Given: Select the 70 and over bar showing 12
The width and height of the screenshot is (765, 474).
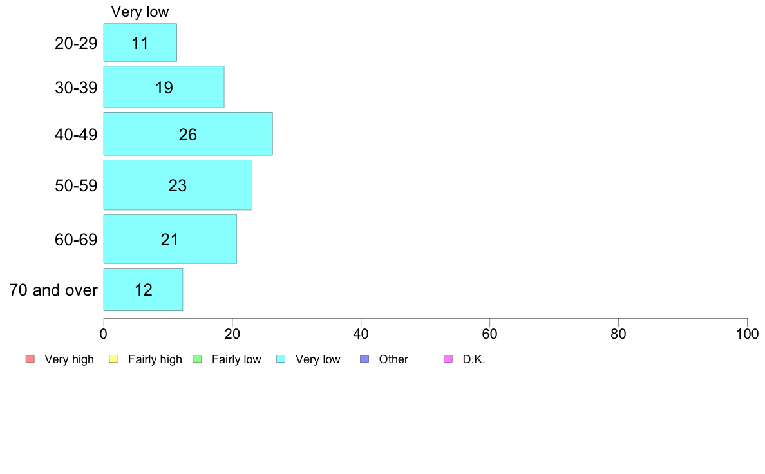Looking at the screenshot, I should [x=143, y=289].
